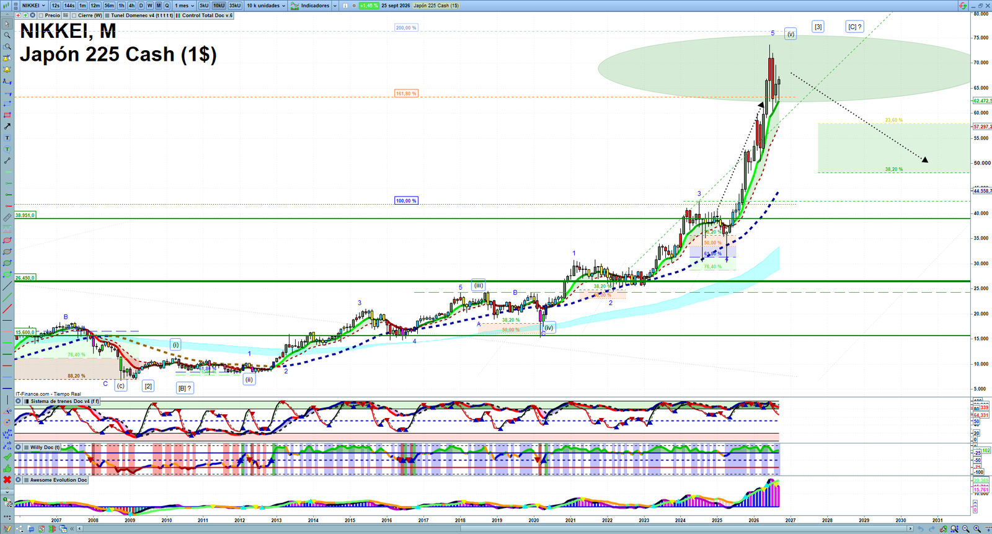
Task: Click the 12m timeframe button
Action: pos(95,6)
